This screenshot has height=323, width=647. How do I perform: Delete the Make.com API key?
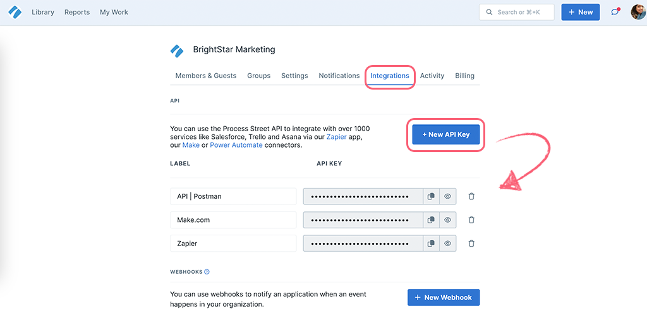471,220
